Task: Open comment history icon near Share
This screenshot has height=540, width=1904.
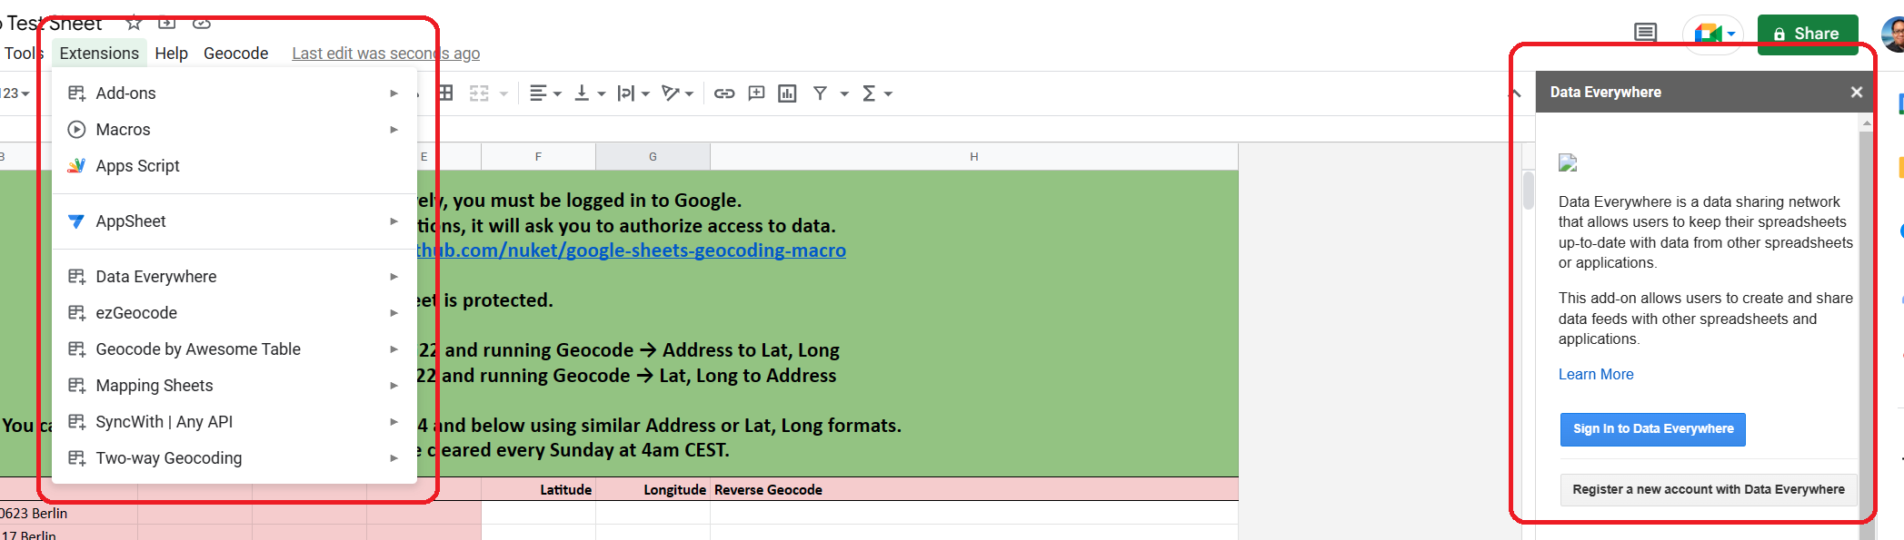Action: (x=1645, y=34)
